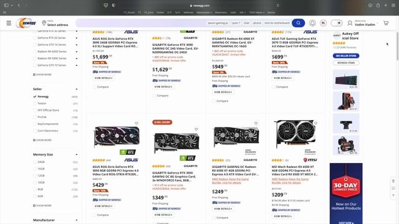Open Safari's tab overview icon
Screen dimensions: 399x224
coord(393,5)
